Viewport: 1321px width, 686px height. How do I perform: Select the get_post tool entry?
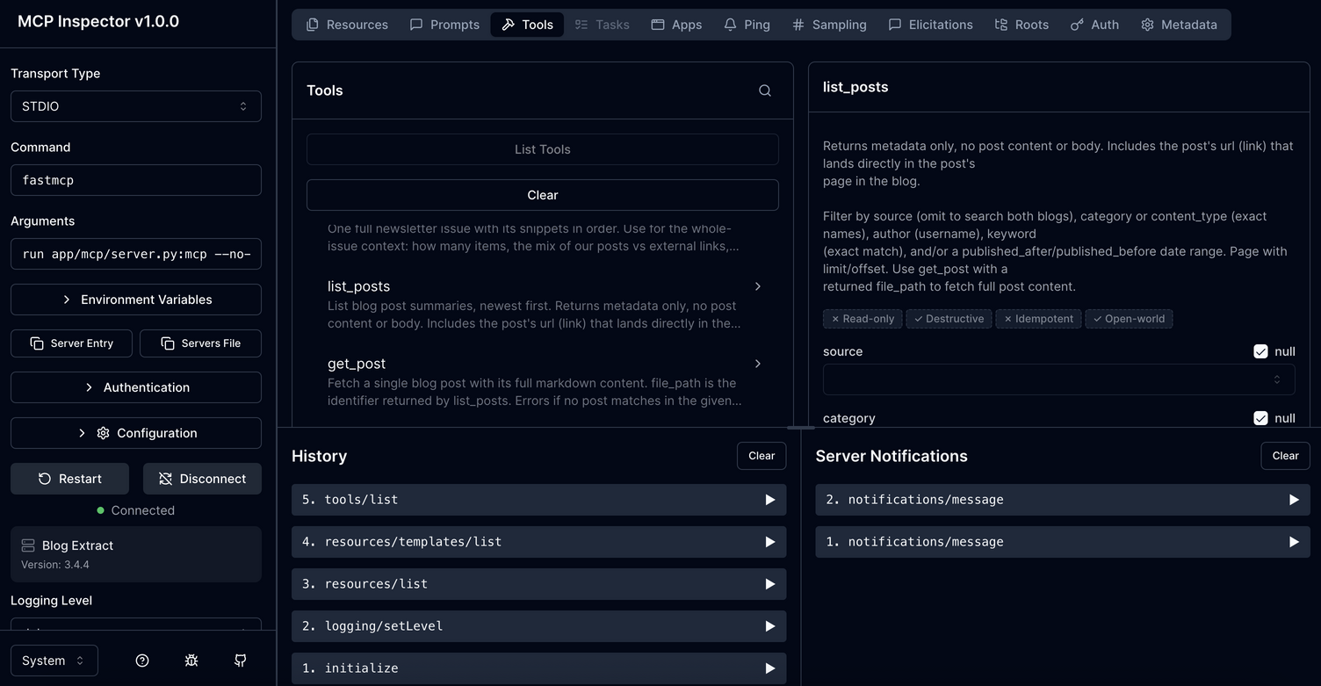coord(543,381)
